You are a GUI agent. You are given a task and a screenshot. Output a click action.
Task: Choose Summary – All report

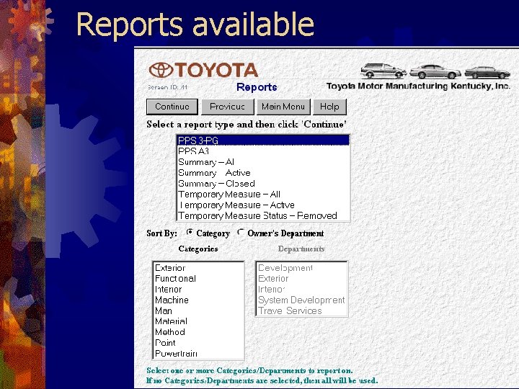tap(263, 162)
